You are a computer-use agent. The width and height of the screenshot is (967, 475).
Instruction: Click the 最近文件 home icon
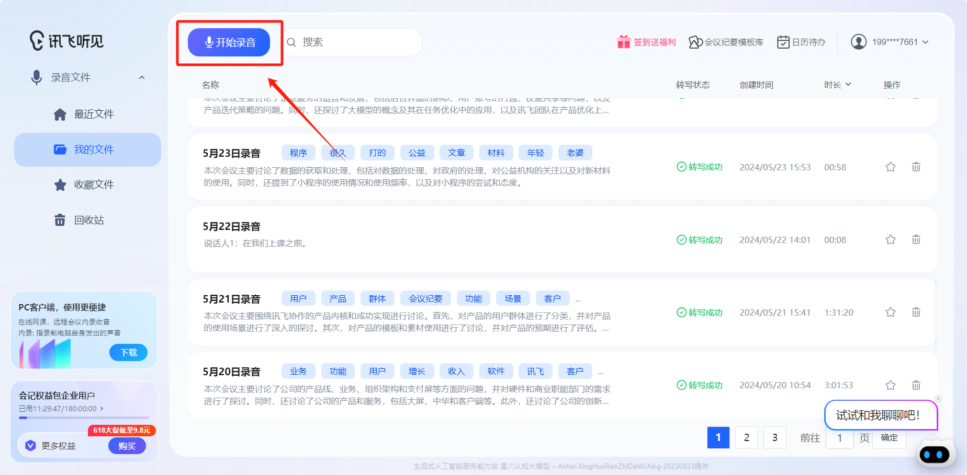[x=60, y=114]
